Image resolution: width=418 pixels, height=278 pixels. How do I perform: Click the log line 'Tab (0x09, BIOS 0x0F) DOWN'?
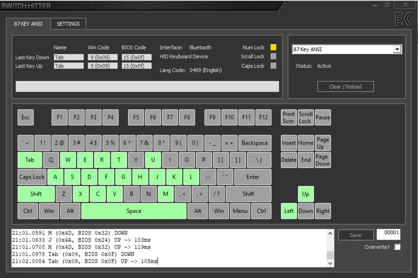click(x=73, y=254)
